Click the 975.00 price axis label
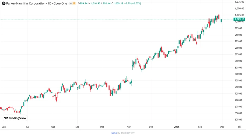 [238, 28]
